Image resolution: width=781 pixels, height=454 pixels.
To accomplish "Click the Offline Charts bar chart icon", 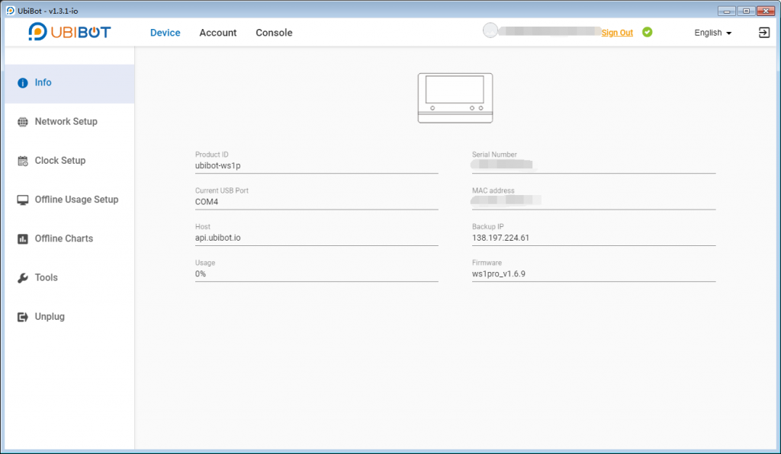I will (22, 238).
